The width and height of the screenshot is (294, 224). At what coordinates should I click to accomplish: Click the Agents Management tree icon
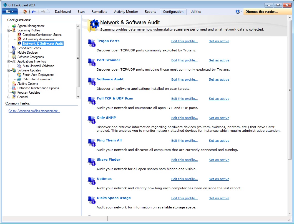[14, 26]
